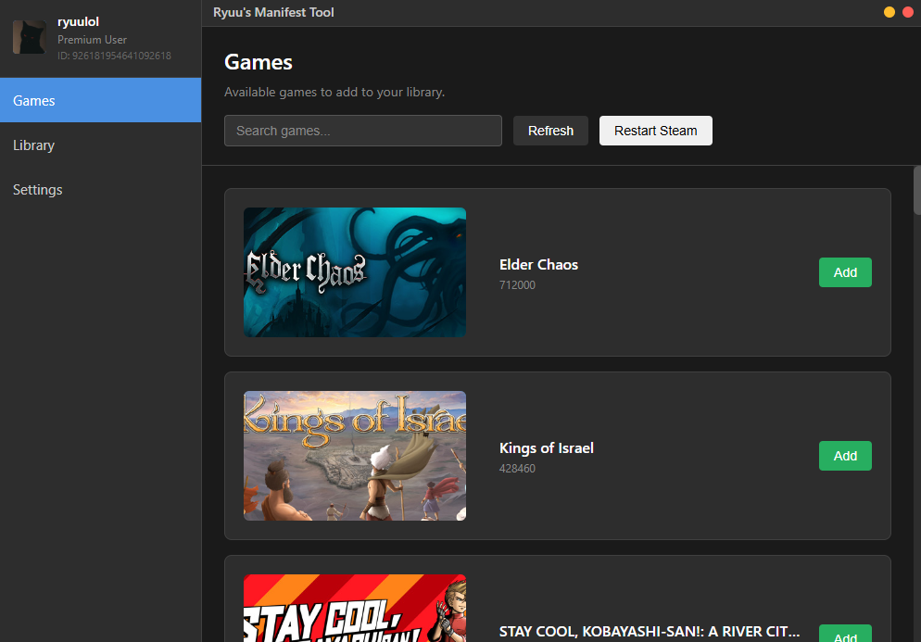Click the user ID under Premium User
Viewport: 921px width, 642px height.
(114, 56)
